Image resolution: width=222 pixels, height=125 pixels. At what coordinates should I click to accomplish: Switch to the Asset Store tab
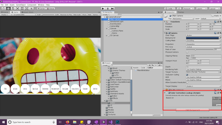(x=28, y=12)
